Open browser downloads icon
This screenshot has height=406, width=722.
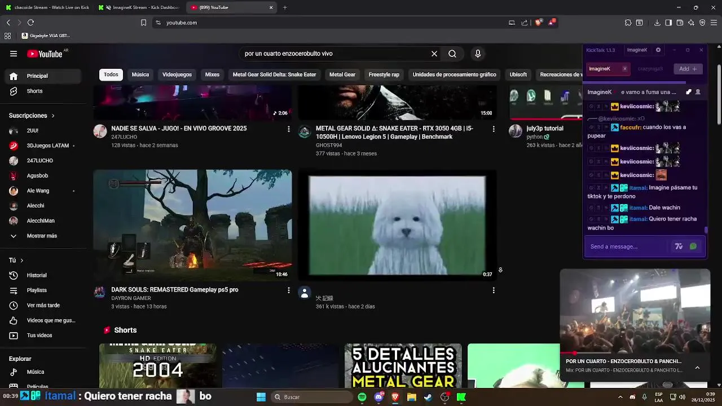tap(657, 23)
